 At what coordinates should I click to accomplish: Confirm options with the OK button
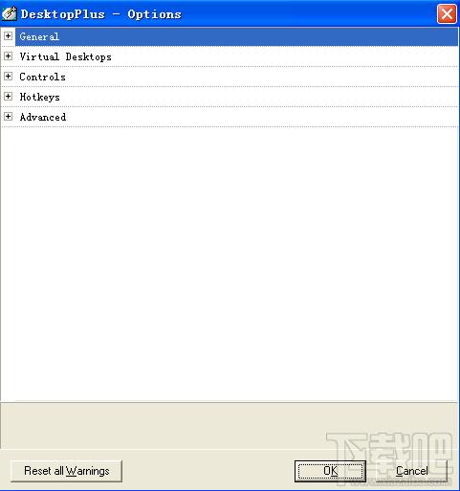pos(330,471)
